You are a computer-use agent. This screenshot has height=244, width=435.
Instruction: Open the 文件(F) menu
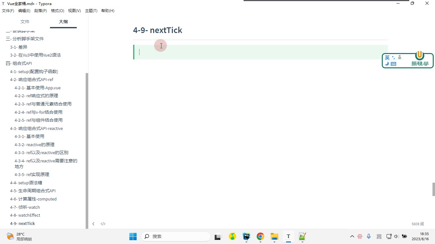click(8, 11)
